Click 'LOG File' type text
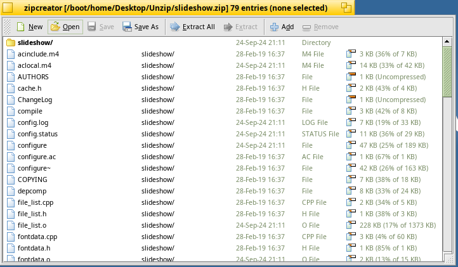Viewport: 458px width, 267px height. click(x=315, y=122)
